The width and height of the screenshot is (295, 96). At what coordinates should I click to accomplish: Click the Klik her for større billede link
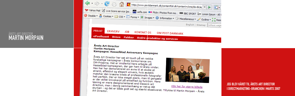coord(187,87)
